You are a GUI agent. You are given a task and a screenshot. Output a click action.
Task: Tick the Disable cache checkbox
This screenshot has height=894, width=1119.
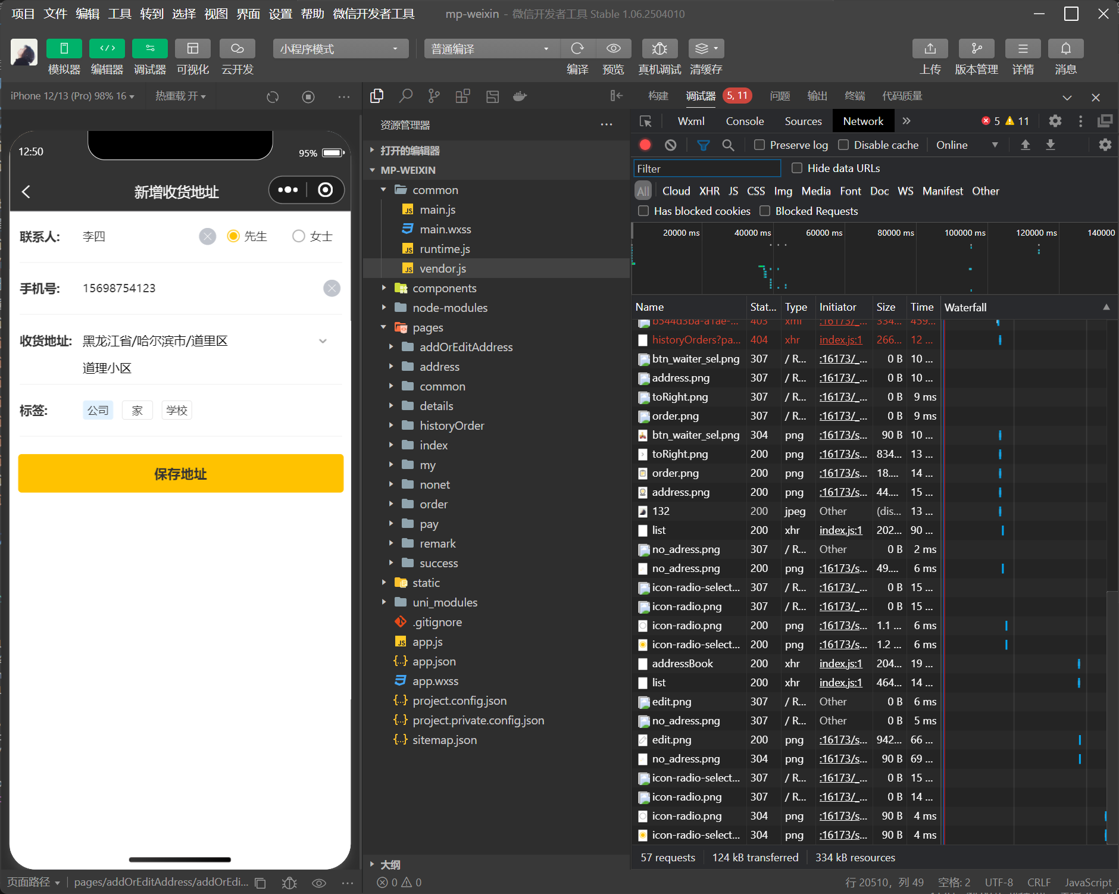(843, 145)
